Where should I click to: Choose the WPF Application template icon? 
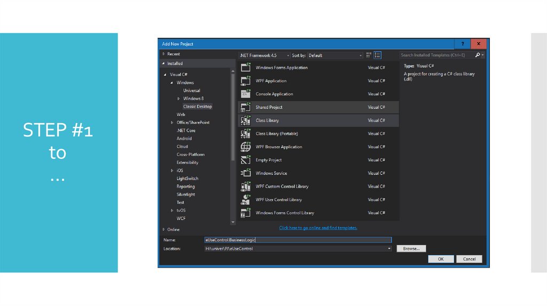[x=246, y=81]
